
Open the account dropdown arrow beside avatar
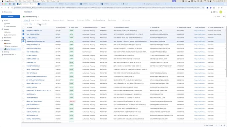pos(225,12)
